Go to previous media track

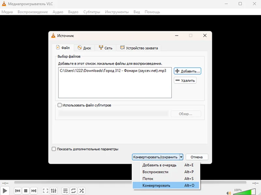point(18,191)
